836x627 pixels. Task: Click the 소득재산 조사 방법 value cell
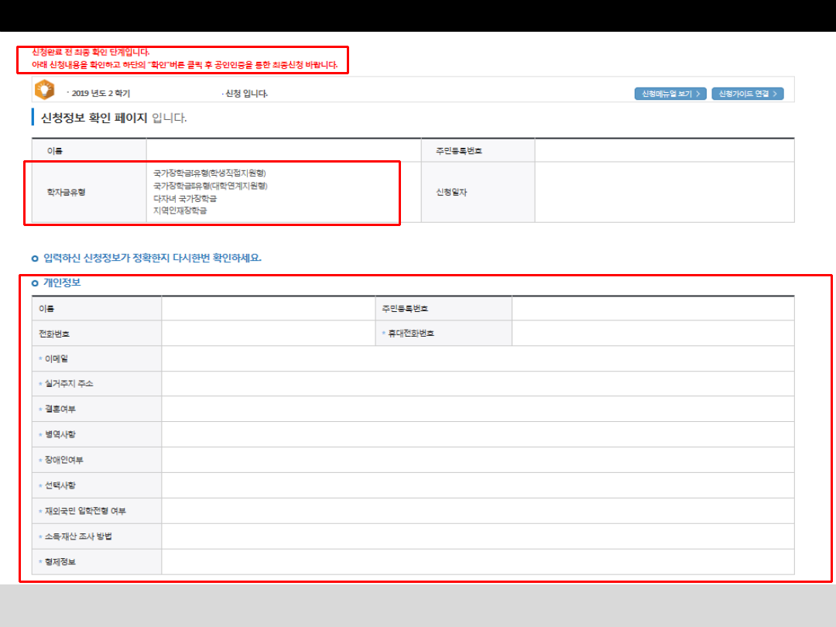click(478, 536)
